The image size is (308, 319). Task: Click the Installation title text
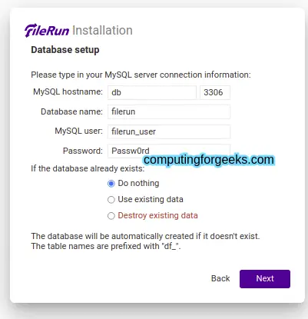pos(102,31)
